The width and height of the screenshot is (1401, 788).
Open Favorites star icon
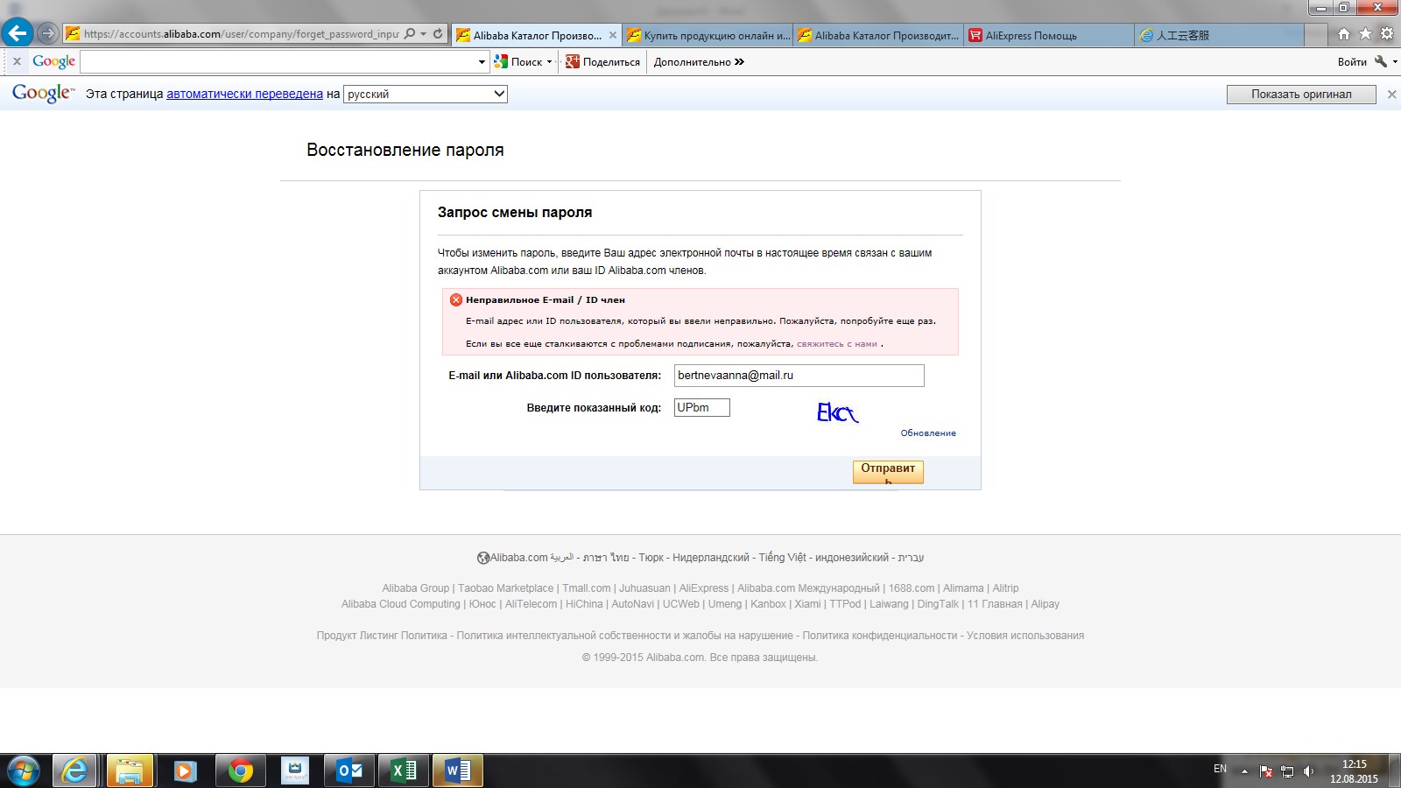point(1365,34)
